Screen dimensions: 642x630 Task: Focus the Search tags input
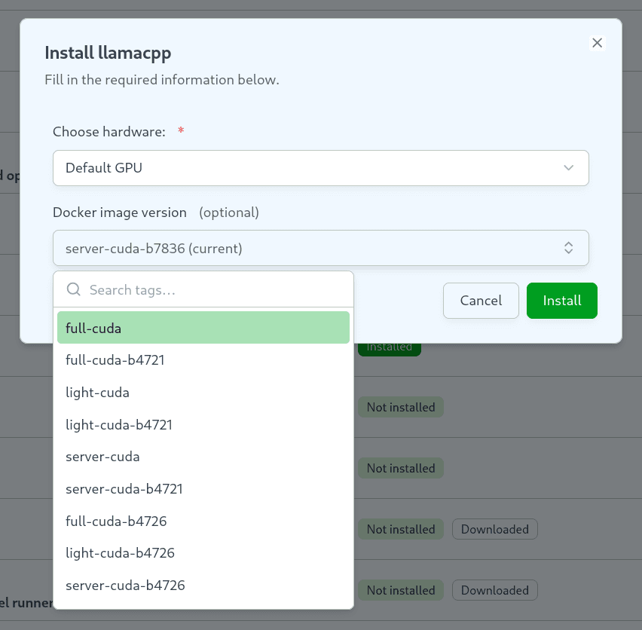203,290
